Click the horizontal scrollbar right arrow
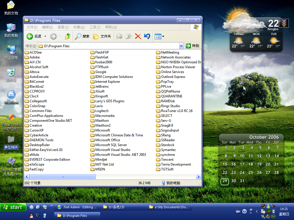This screenshot has height=220, width=294. pyautogui.click(x=198, y=176)
